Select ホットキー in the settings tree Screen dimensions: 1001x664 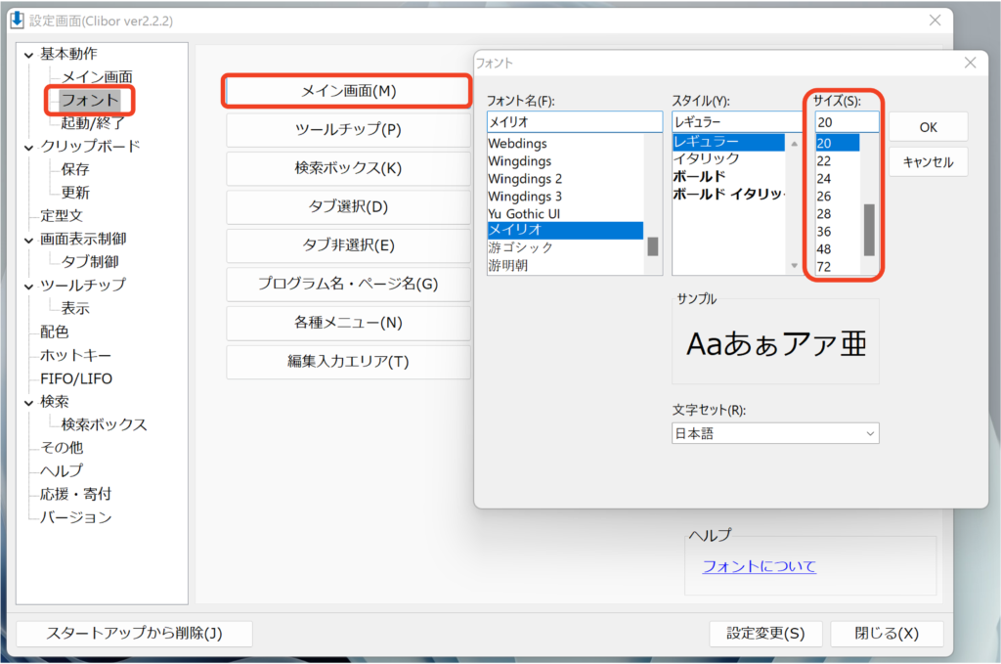click(75, 355)
